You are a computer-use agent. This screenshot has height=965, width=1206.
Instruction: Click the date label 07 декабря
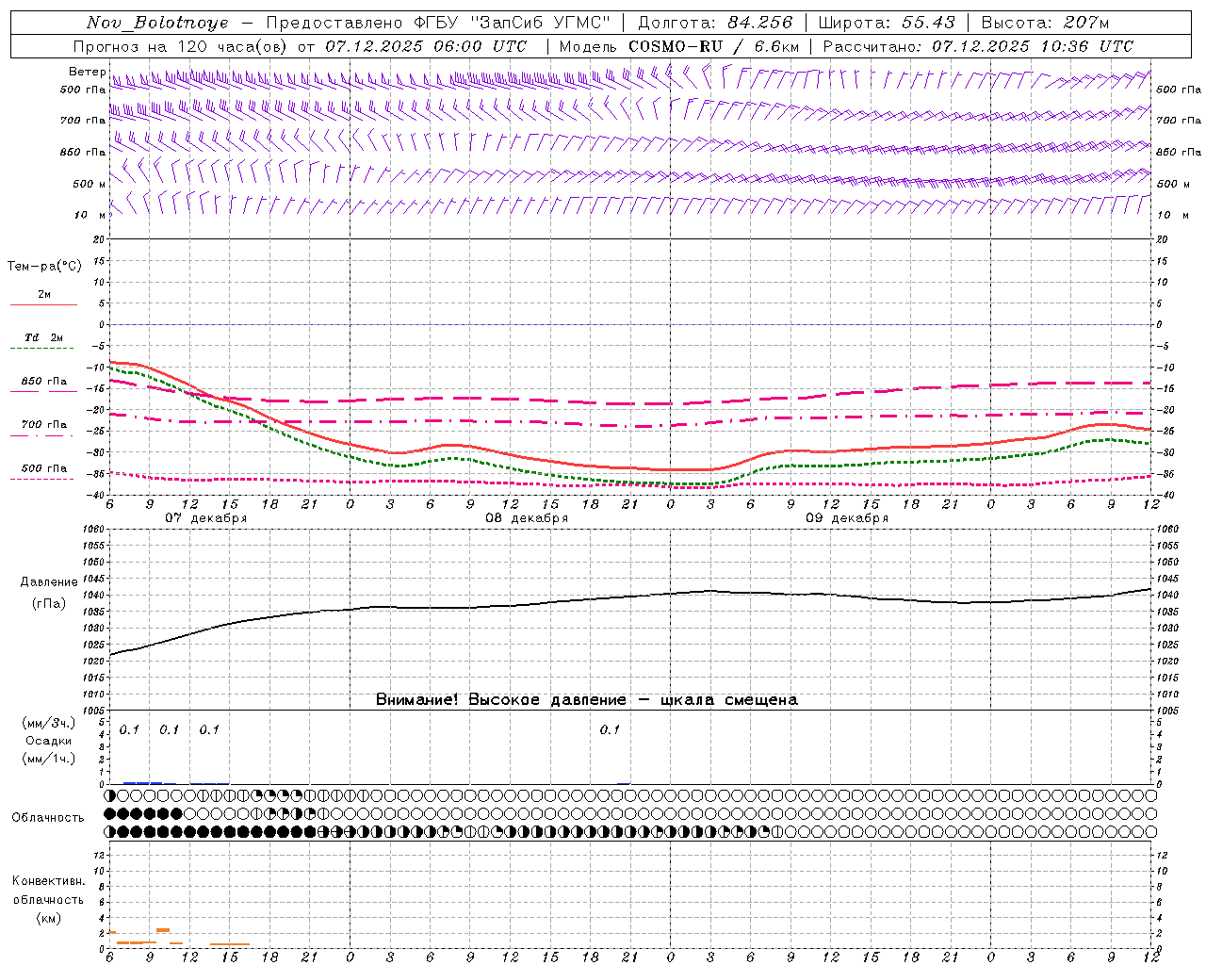[206, 518]
